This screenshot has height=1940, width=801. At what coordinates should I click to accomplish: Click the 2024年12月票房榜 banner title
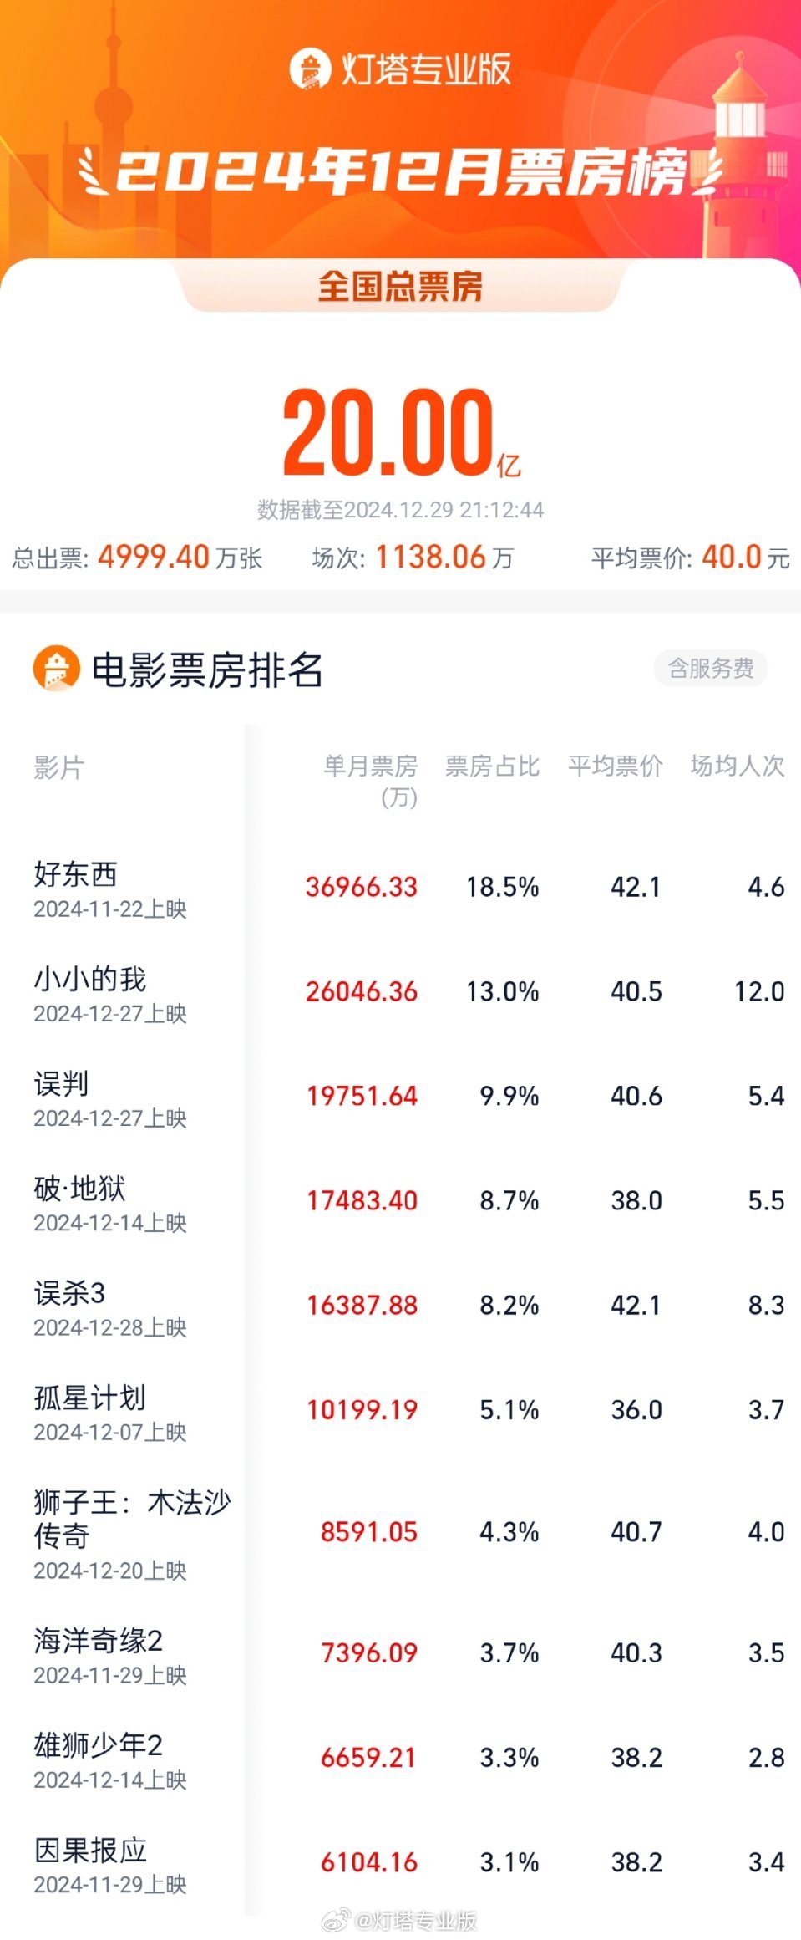click(400, 172)
